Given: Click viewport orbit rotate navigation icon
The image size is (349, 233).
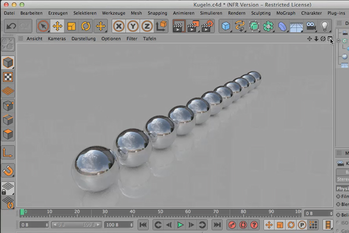Looking at the screenshot, I should pyautogui.click(x=323, y=39).
